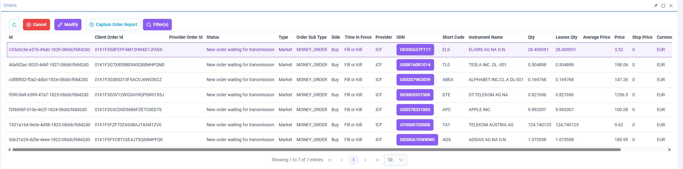Open ISIN US0378331005 badge
The width and height of the screenshot is (683, 169).
(x=415, y=110)
